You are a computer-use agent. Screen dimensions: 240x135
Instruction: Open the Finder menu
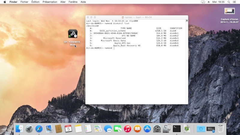coord(13,2)
